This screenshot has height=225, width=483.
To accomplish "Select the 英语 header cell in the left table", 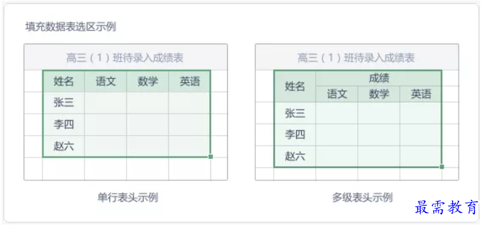I will point(190,81).
